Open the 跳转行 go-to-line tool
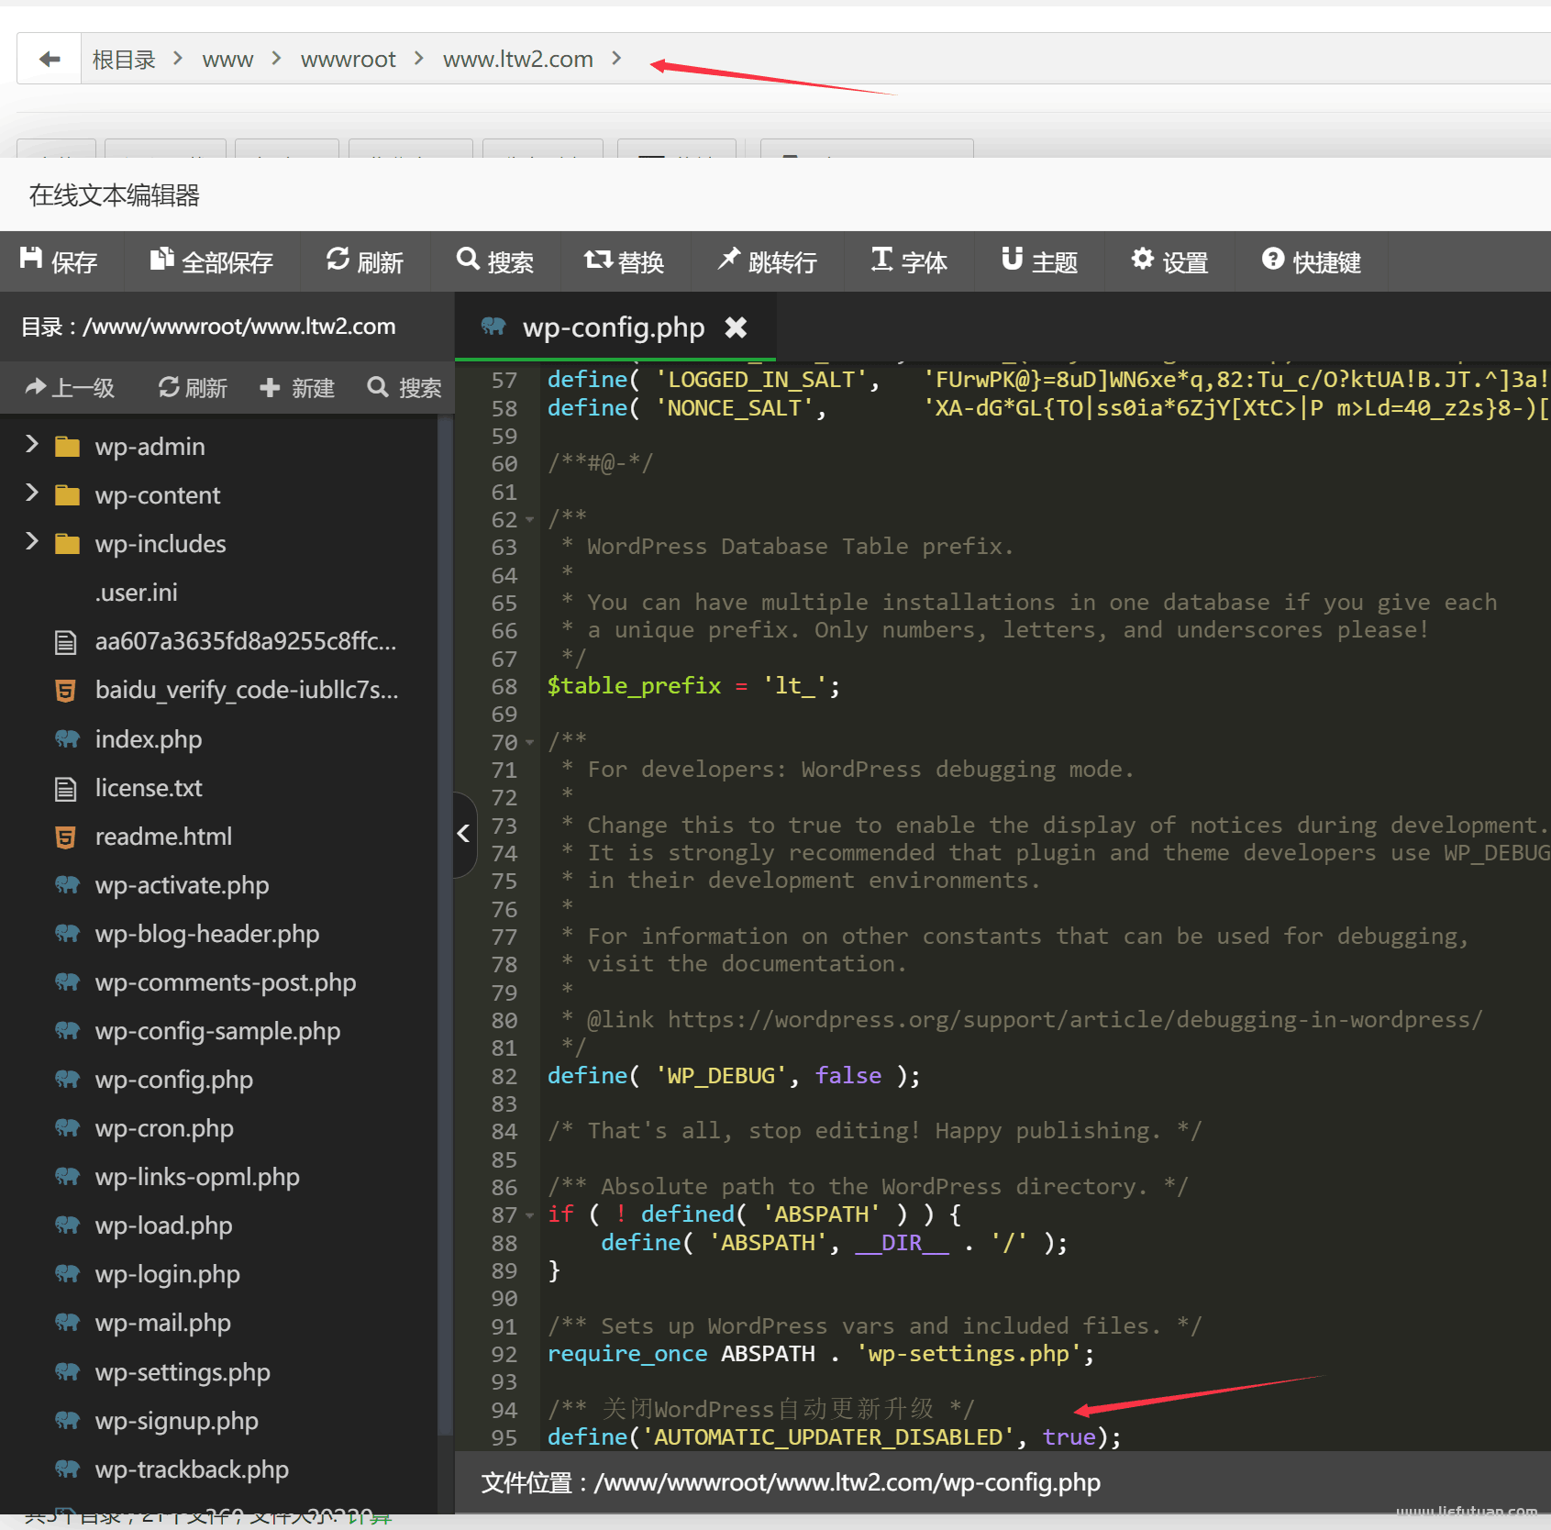Viewport: 1551px width, 1530px height. click(768, 262)
